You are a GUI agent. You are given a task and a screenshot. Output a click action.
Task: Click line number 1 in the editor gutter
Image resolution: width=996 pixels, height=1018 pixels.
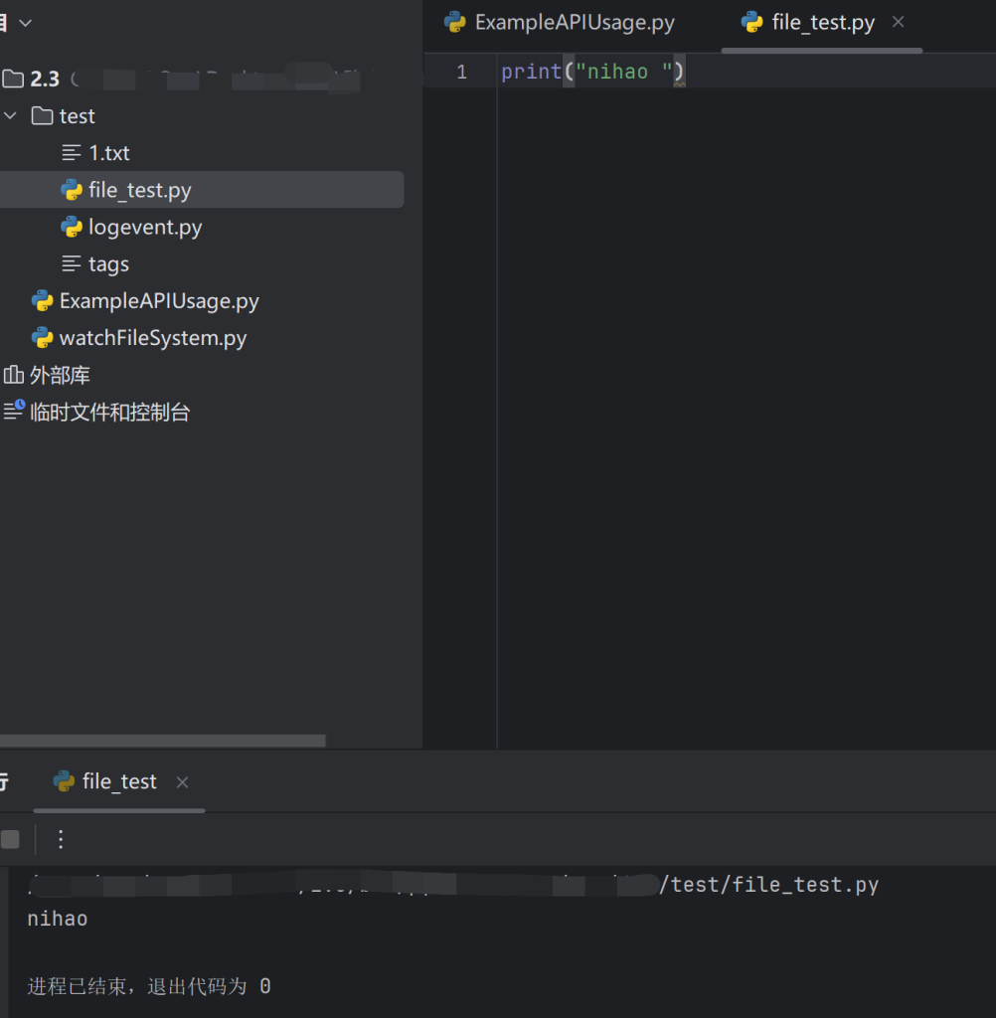(x=461, y=72)
